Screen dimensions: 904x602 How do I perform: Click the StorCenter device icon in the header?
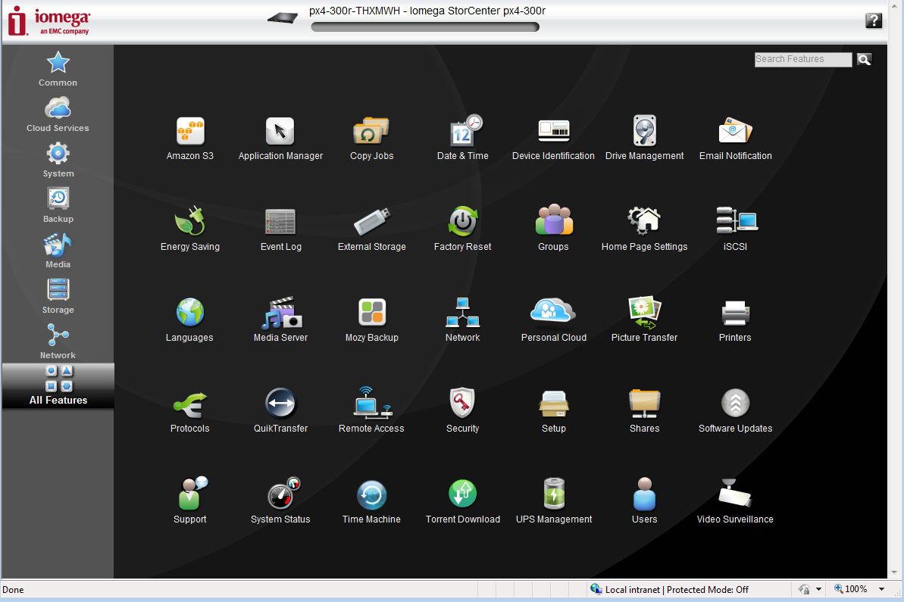283,18
